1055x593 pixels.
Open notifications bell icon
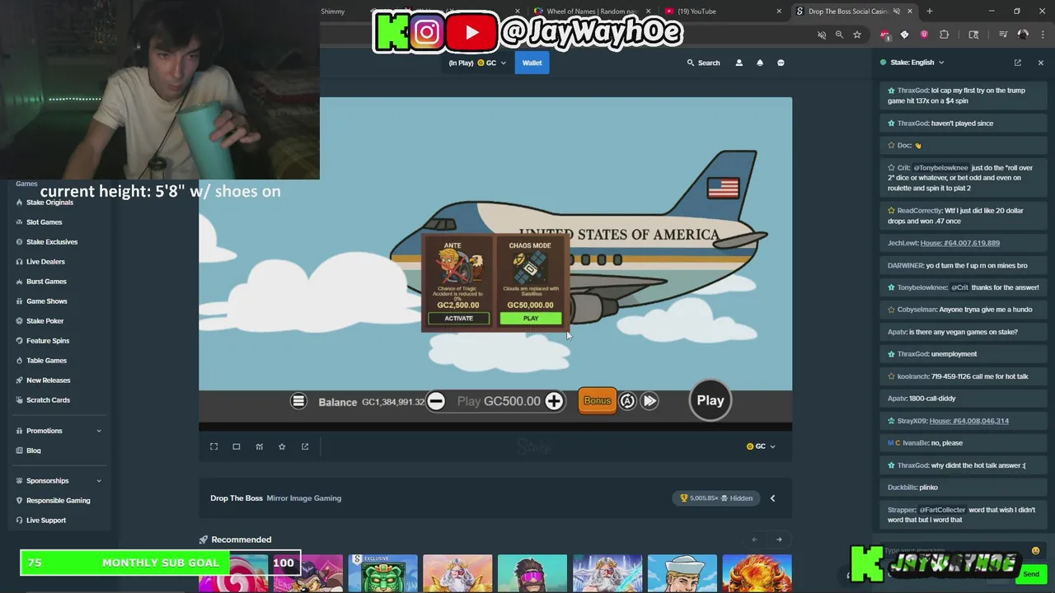click(x=760, y=63)
